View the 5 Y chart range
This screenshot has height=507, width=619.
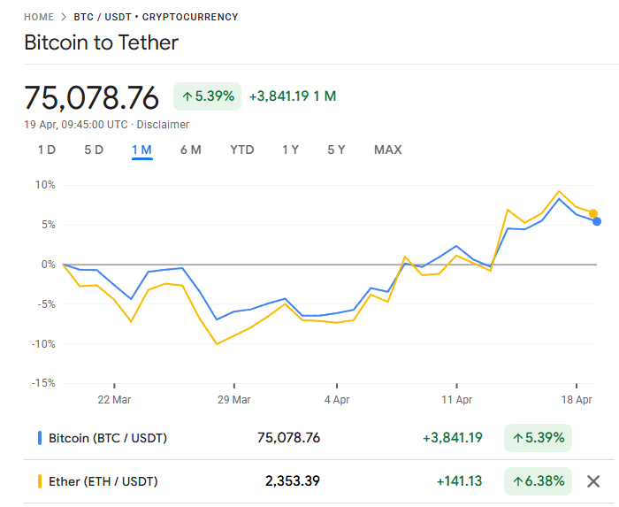336,150
